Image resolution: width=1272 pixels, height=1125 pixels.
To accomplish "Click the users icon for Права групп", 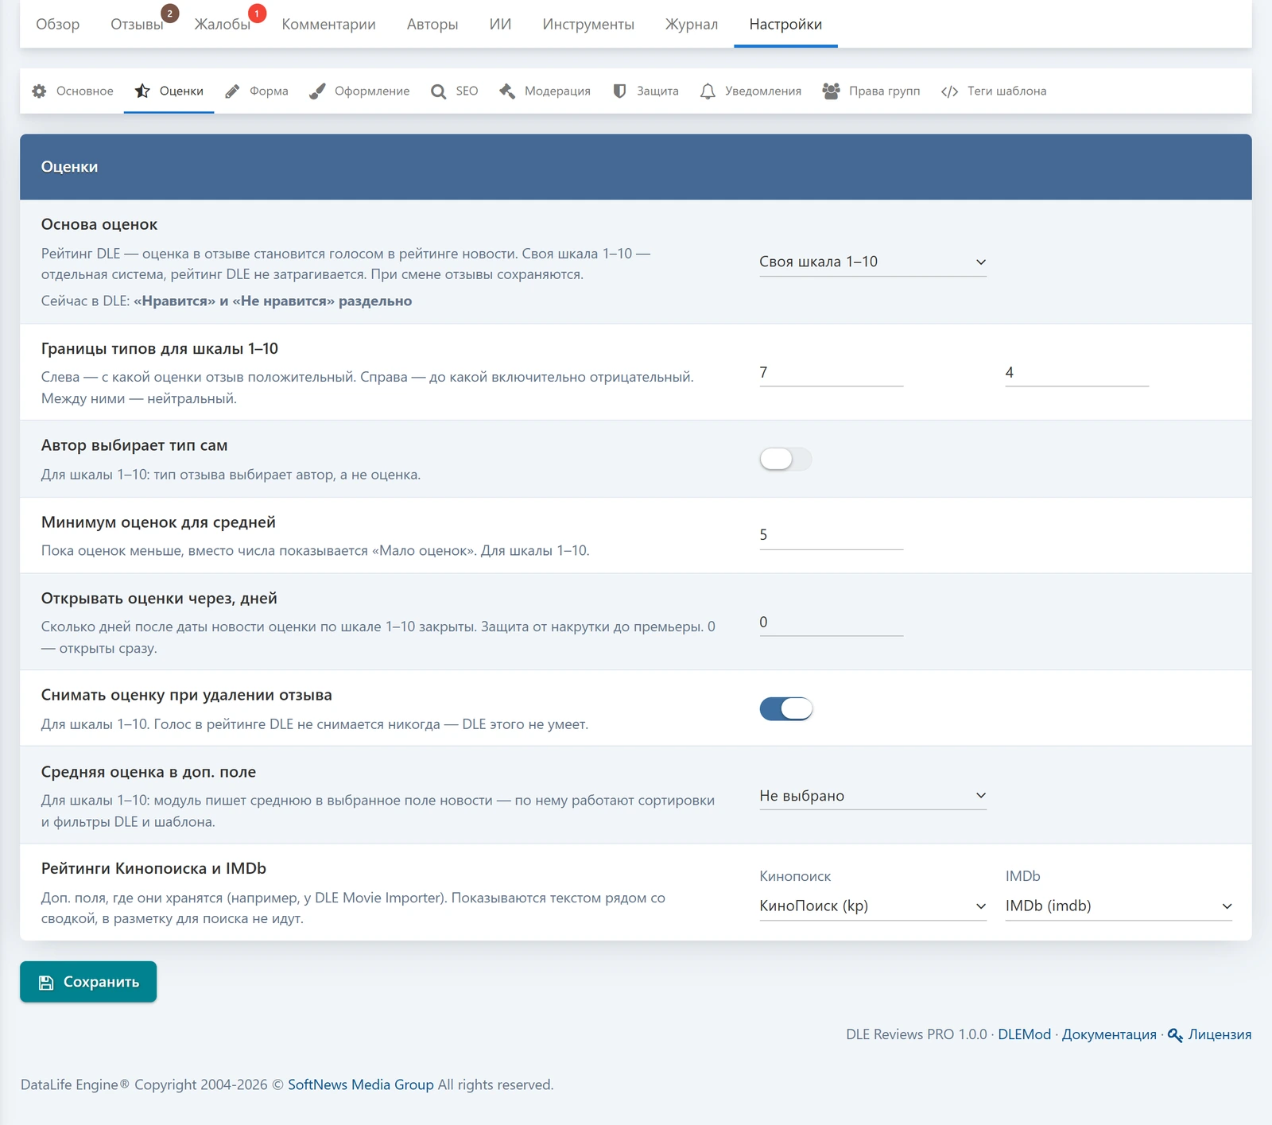I will tap(831, 91).
